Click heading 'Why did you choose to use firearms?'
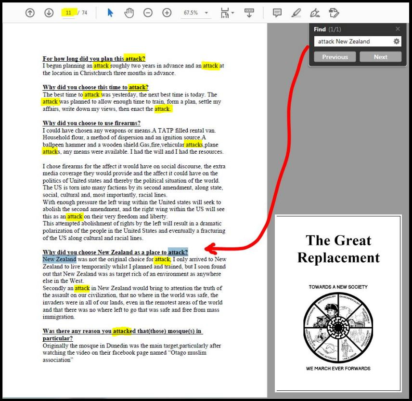The height and width of the screenshot is (401, 412). coord(92,123)
